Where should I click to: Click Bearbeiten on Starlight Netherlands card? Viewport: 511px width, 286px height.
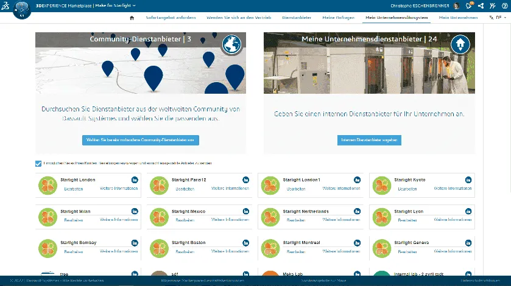[296, 220]
